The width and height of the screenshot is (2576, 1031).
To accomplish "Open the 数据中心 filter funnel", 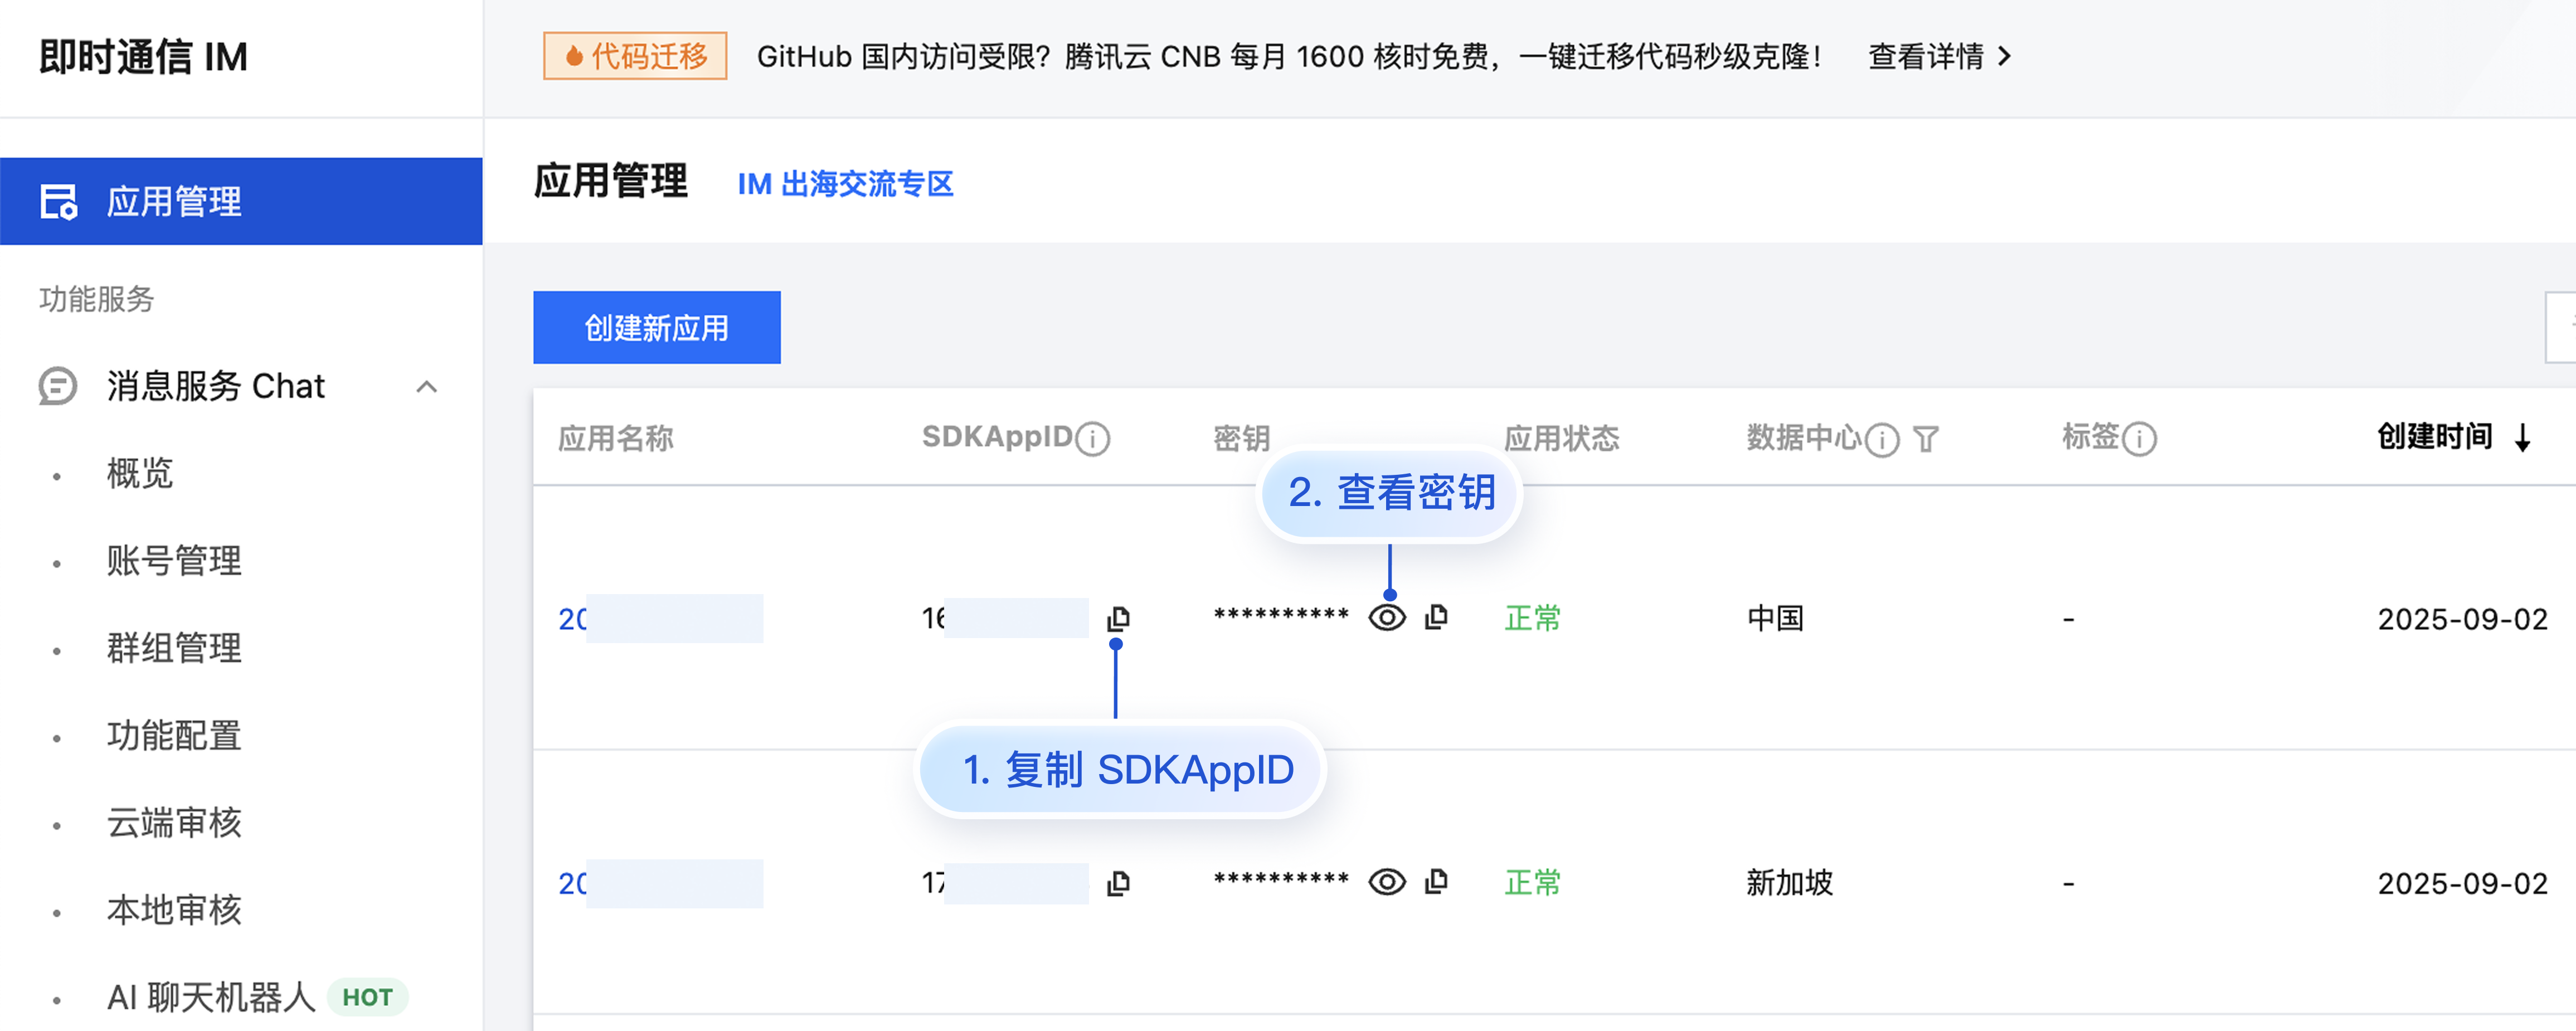I will point(1926,439).
